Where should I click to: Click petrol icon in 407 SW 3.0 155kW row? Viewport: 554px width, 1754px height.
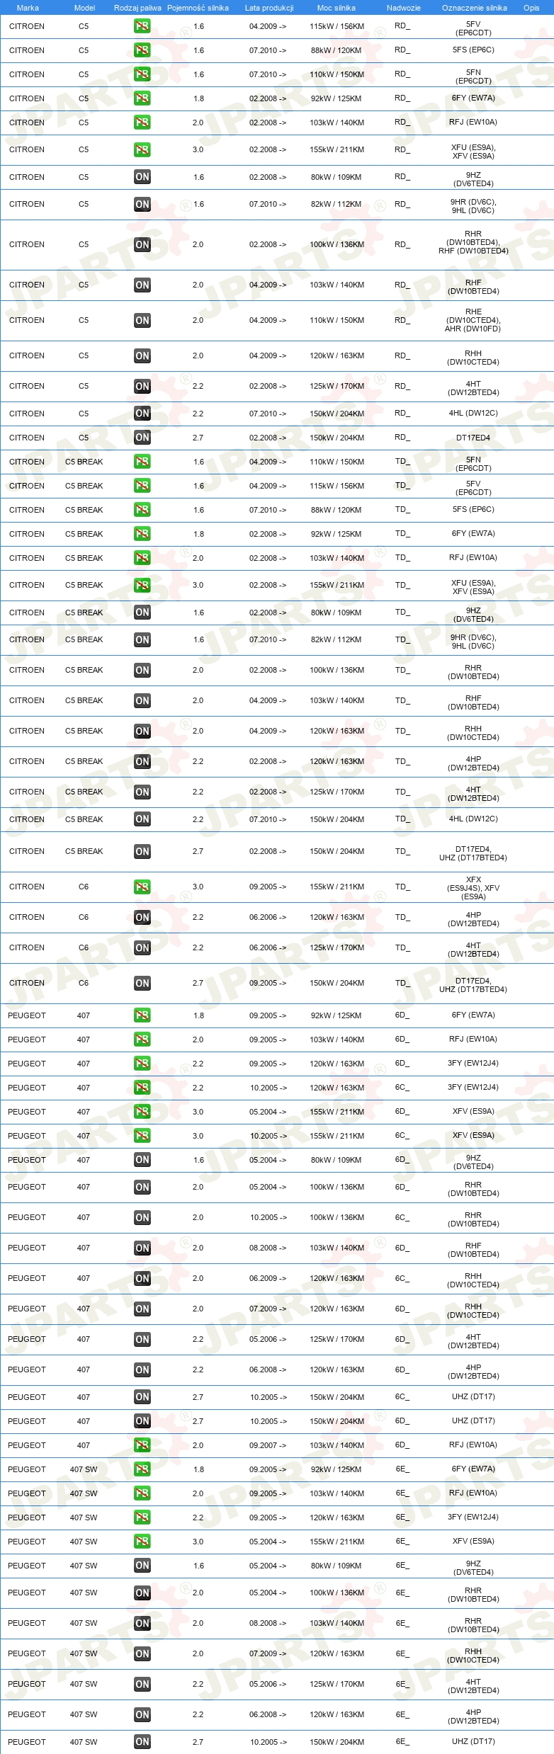142,1542
